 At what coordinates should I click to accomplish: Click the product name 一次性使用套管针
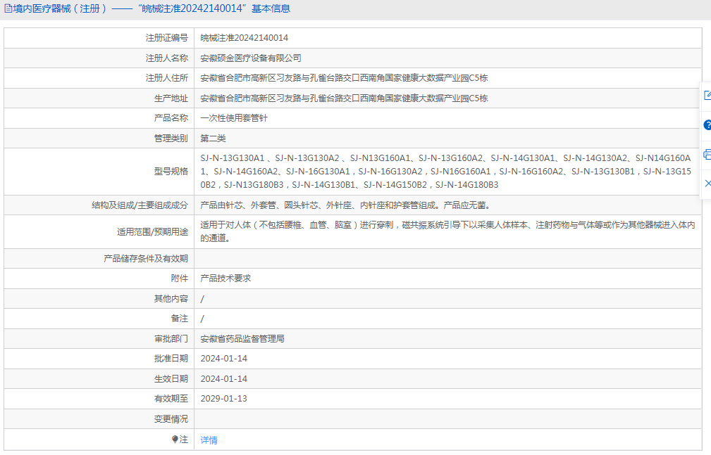point(234,118)
